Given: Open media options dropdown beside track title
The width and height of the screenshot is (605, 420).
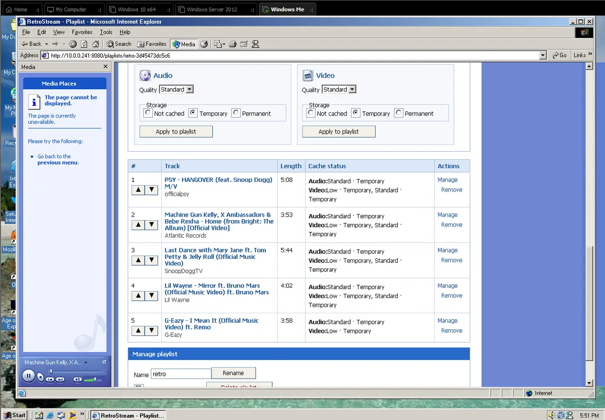Looking at the screenshot, I should pos(86,363).
